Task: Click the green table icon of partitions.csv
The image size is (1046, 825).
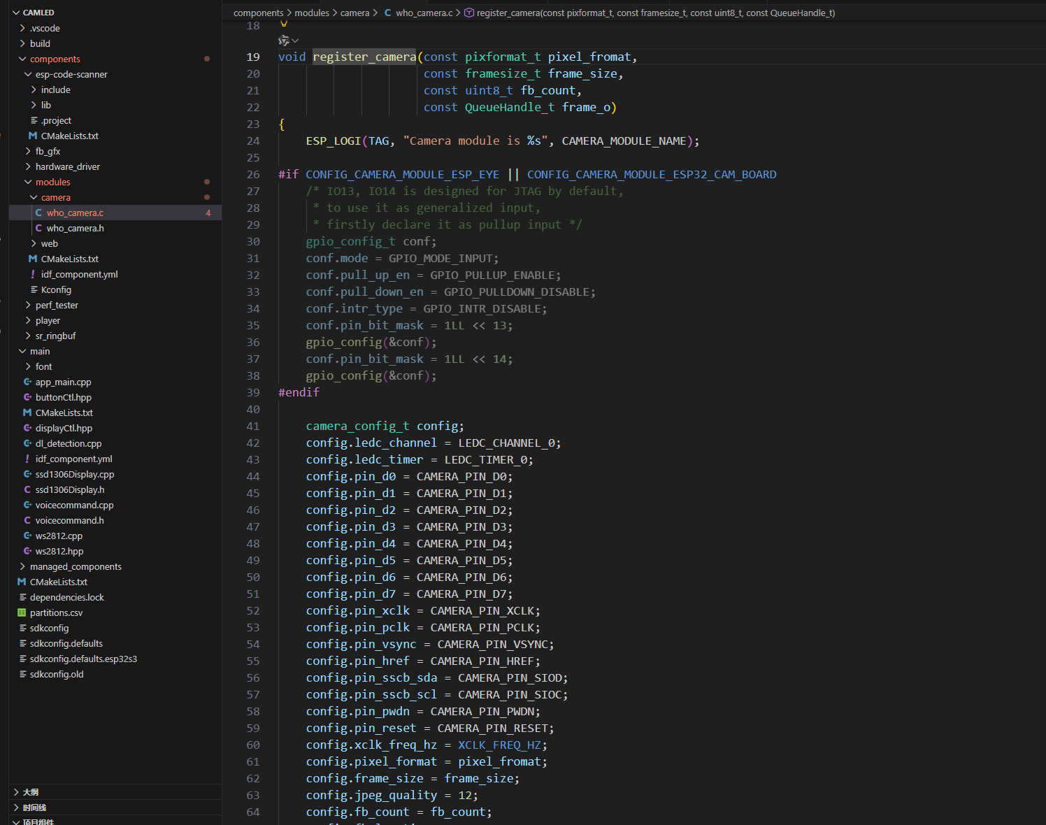Action: pos(22,613)
